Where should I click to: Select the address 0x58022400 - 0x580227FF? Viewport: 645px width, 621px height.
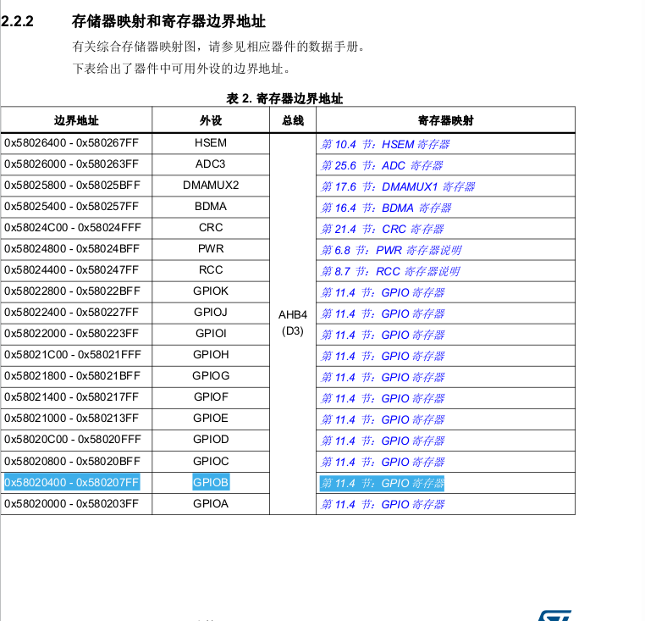click(x=72, y=313)
